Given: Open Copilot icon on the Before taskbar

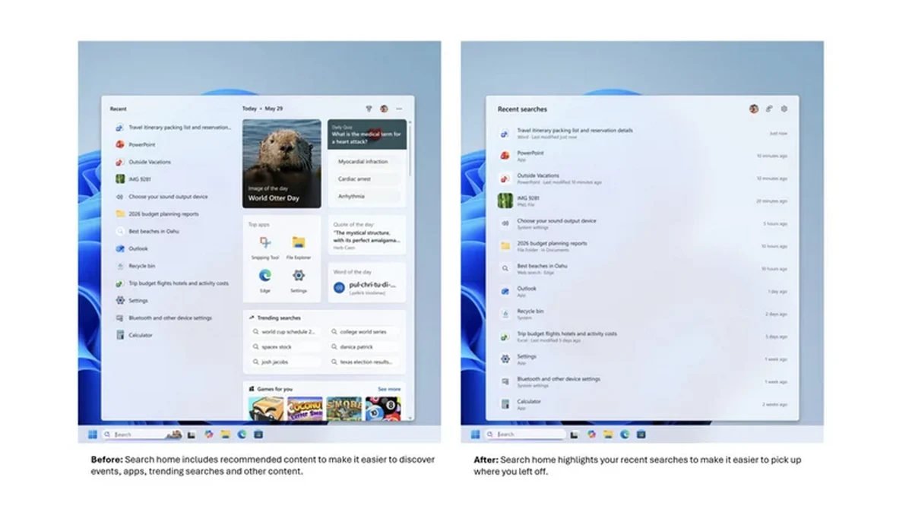Looking at the screenshot, I should tap(208, 435).
